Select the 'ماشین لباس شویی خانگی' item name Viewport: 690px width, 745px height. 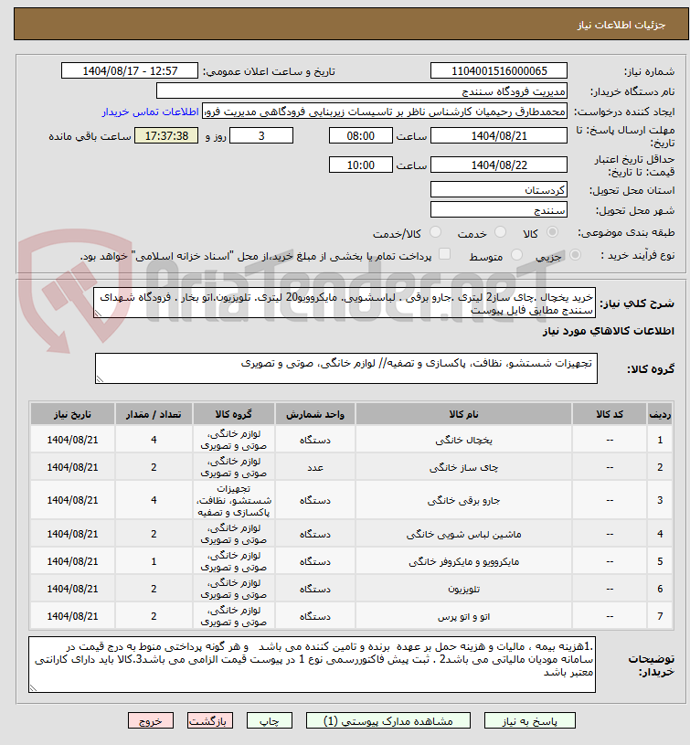point(463,534)
